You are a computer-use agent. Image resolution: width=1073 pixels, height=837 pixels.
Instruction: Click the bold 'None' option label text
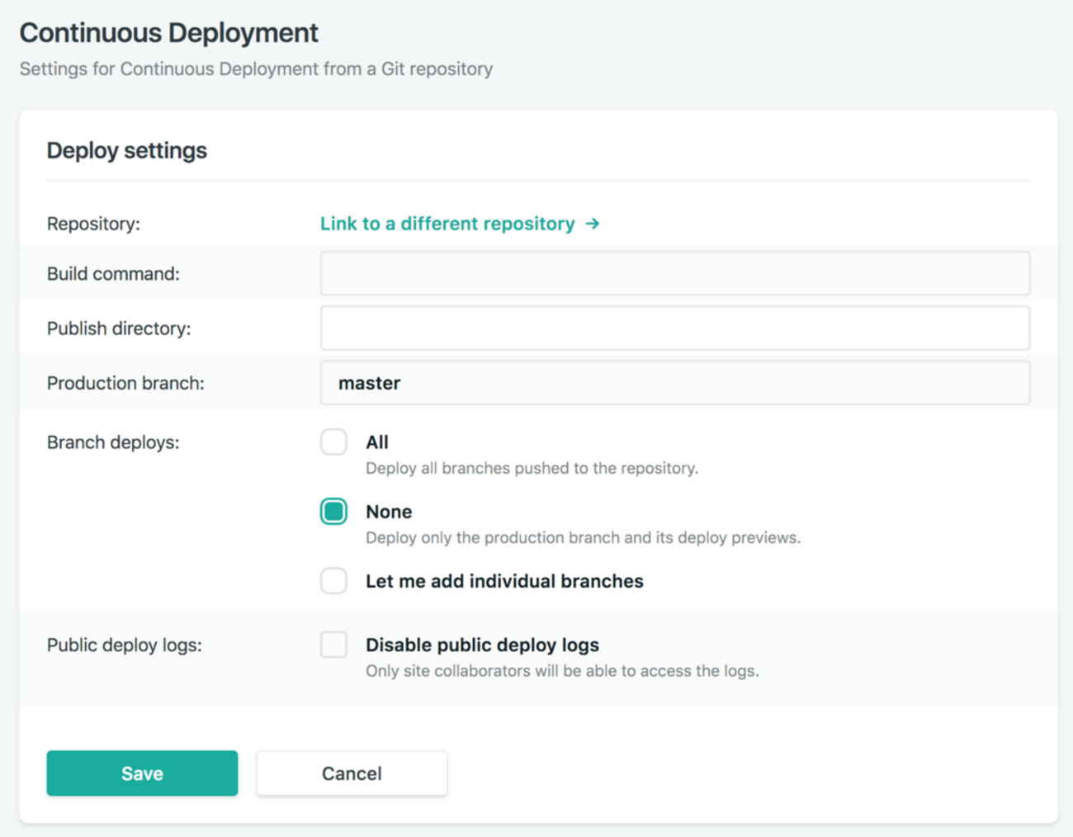(x=389, y=512)
